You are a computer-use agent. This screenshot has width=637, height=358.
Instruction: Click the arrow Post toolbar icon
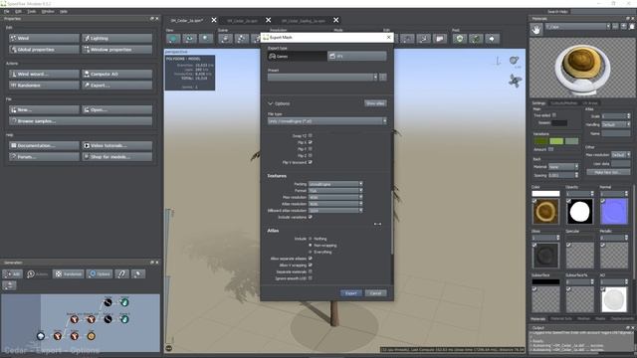click(x=492, y=39)
